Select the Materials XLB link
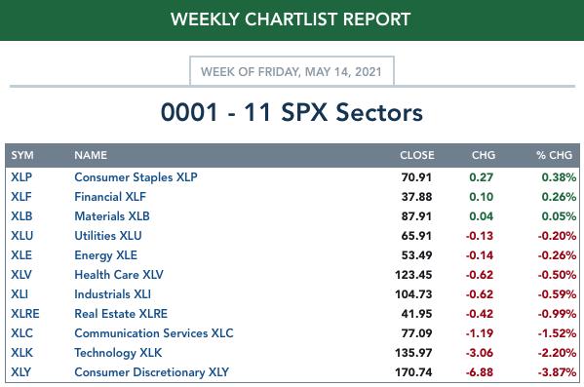The width and height of the screenshot is (584, 387). click(x=112, y=216)
